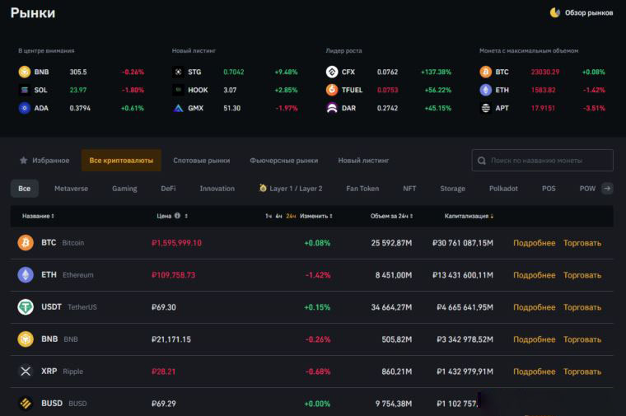
Task: Click the BTC icon in the top volume list
Action: pyautogui.click(x=485, y=72)
